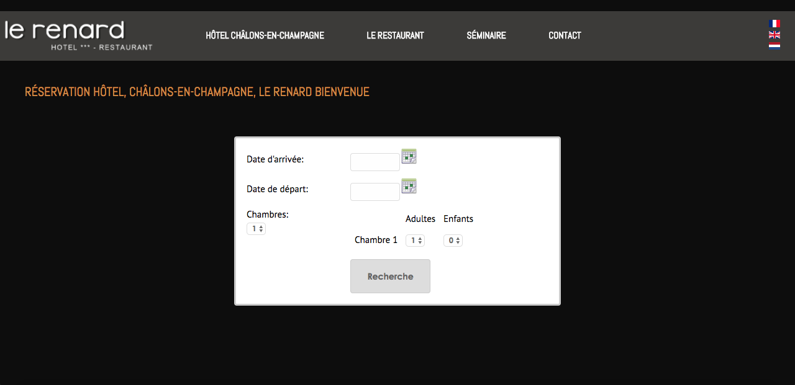Click the Recherche button

390,276
